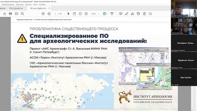
Task: Click the delete trash icon
Action: pos(144,14)
